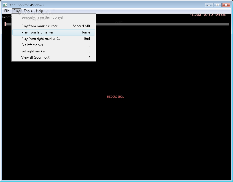Select Set left marker entry

pyautogui.click(x=54, y=45)
